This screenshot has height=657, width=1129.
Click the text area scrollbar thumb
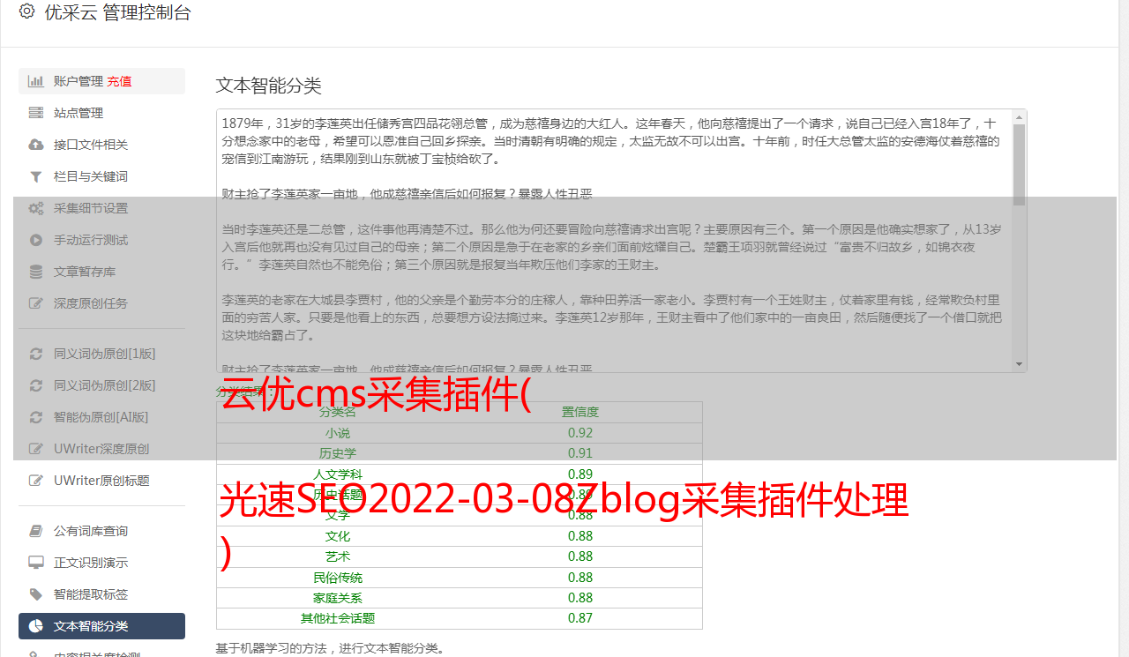1020,164
